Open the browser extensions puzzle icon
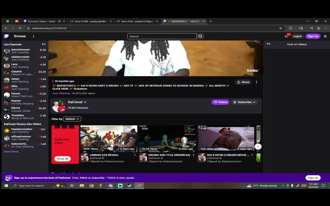 click(x=291, y=28)
